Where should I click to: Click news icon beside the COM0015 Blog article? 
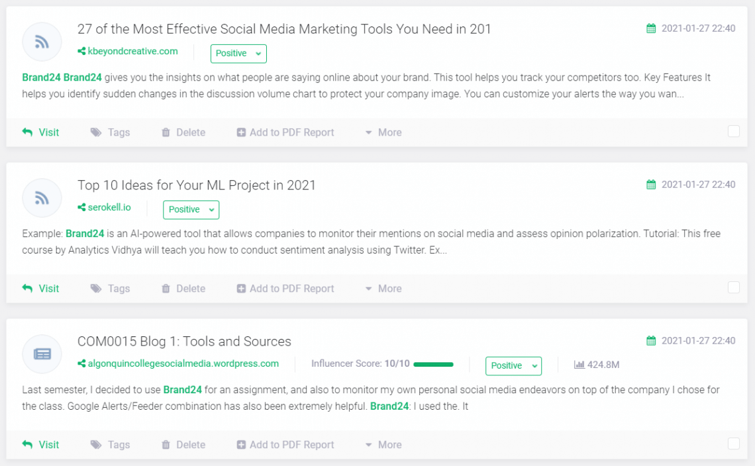coord(42,354)
